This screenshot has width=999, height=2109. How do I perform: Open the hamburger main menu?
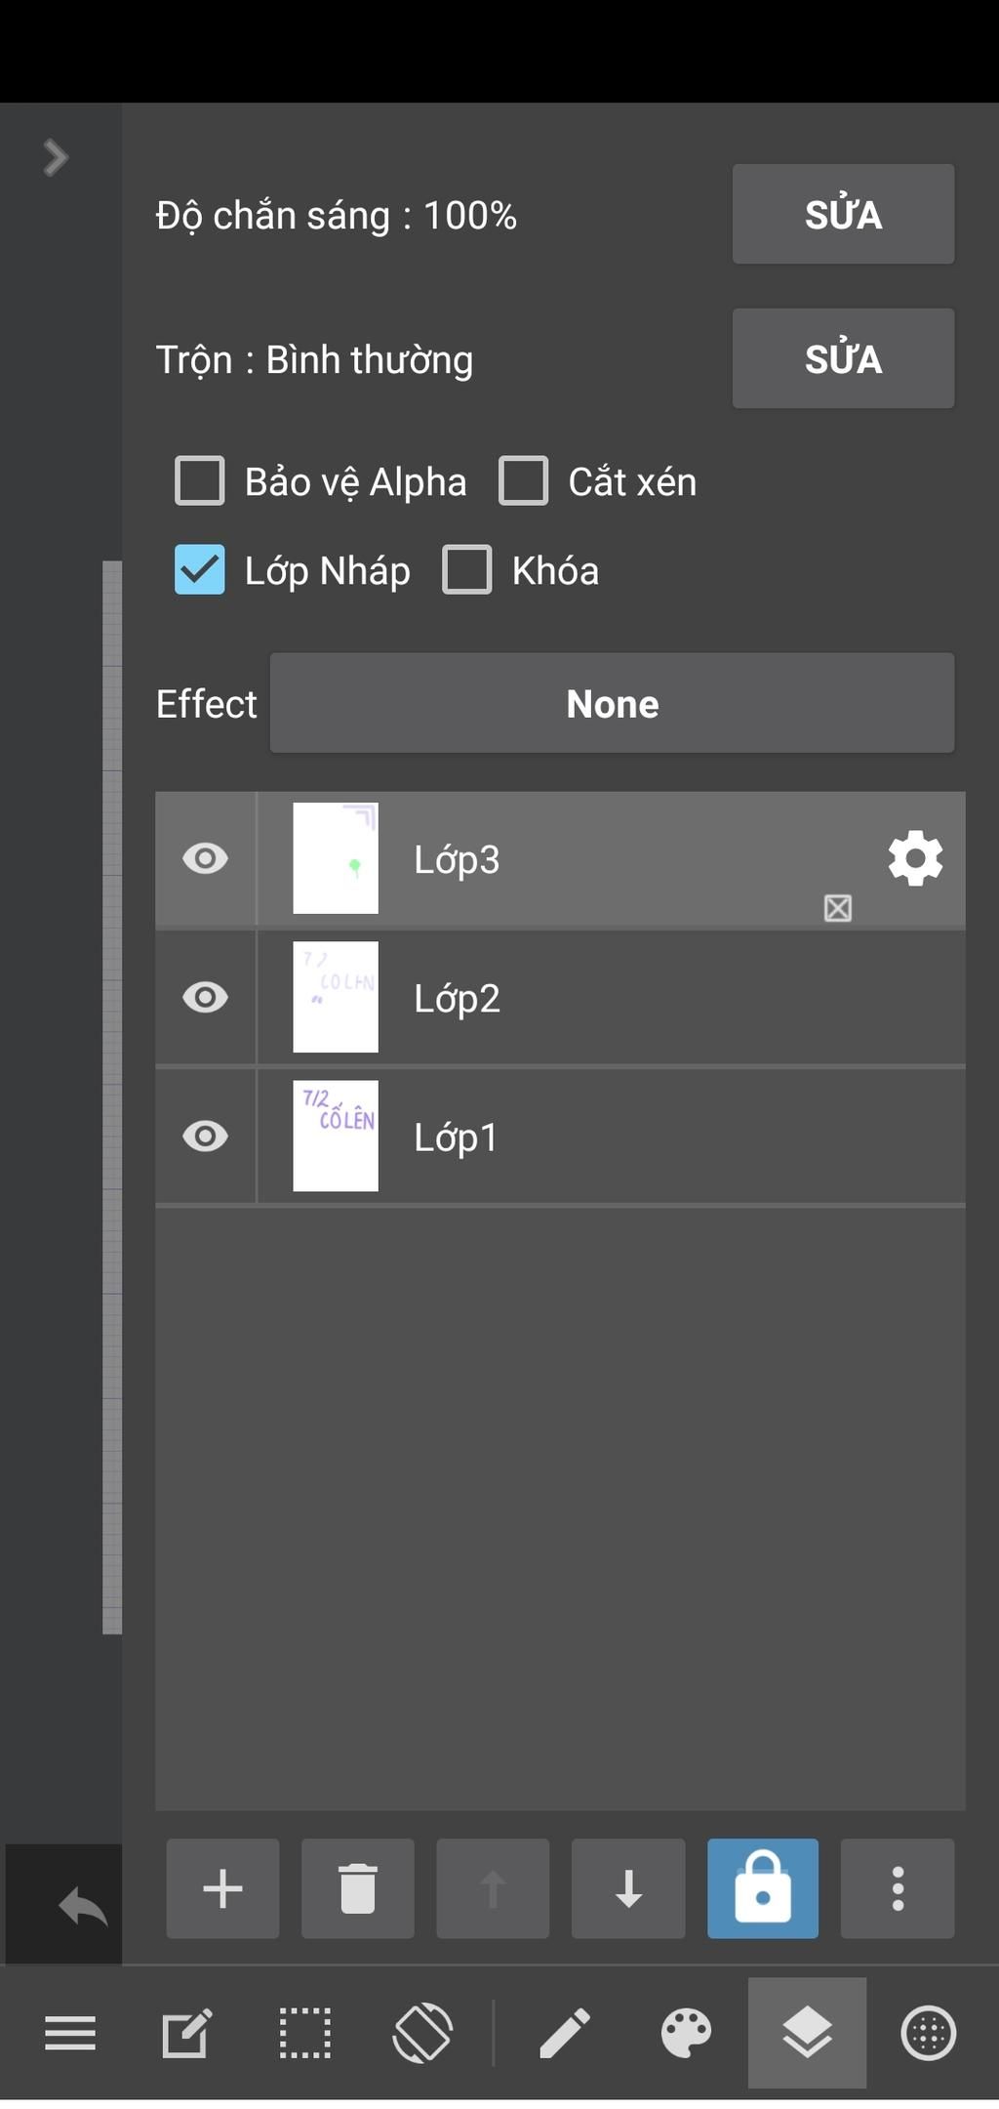pos(70,2034)
